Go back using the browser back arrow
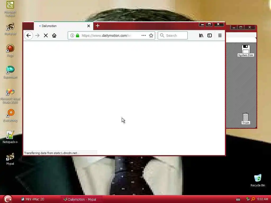The image size is (271, 203). point(29,36)
